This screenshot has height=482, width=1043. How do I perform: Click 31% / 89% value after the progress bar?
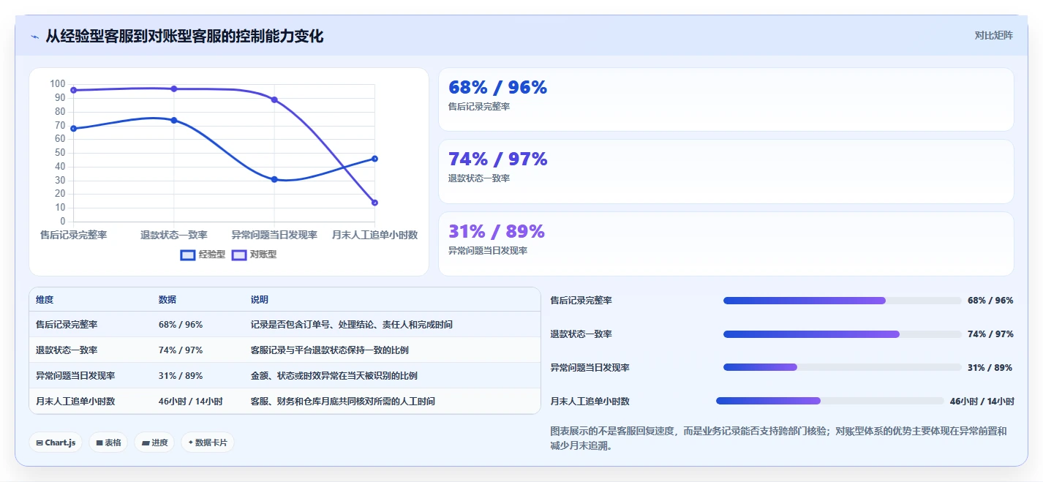click(x=990, y=367)
